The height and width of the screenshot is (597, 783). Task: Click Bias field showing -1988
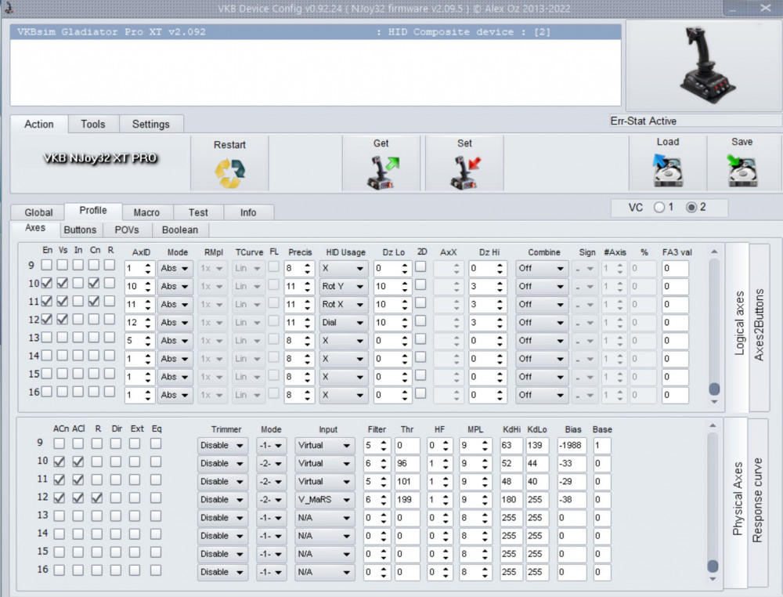[572, 445]
